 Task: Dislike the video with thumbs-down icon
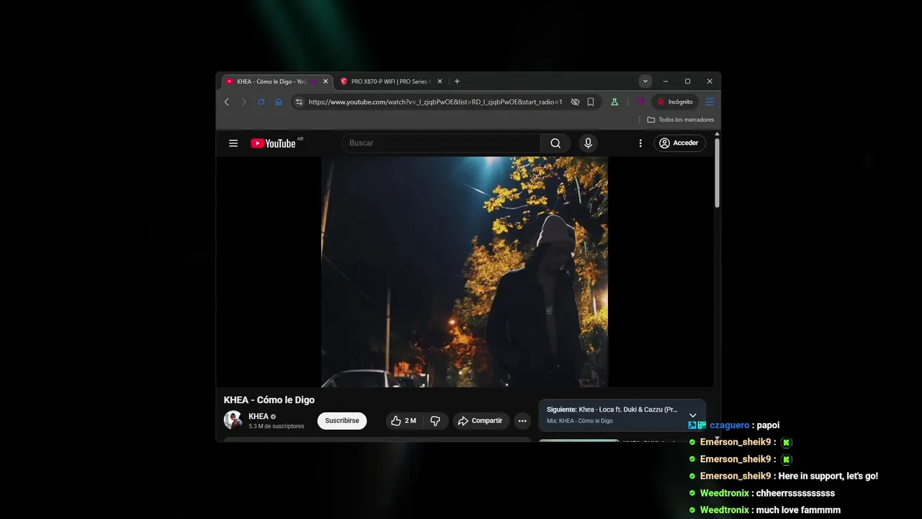click(x=435, y=421)
